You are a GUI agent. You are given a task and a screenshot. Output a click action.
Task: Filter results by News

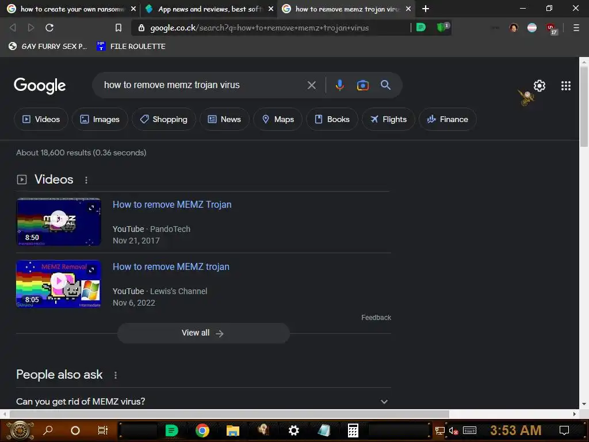224,119
